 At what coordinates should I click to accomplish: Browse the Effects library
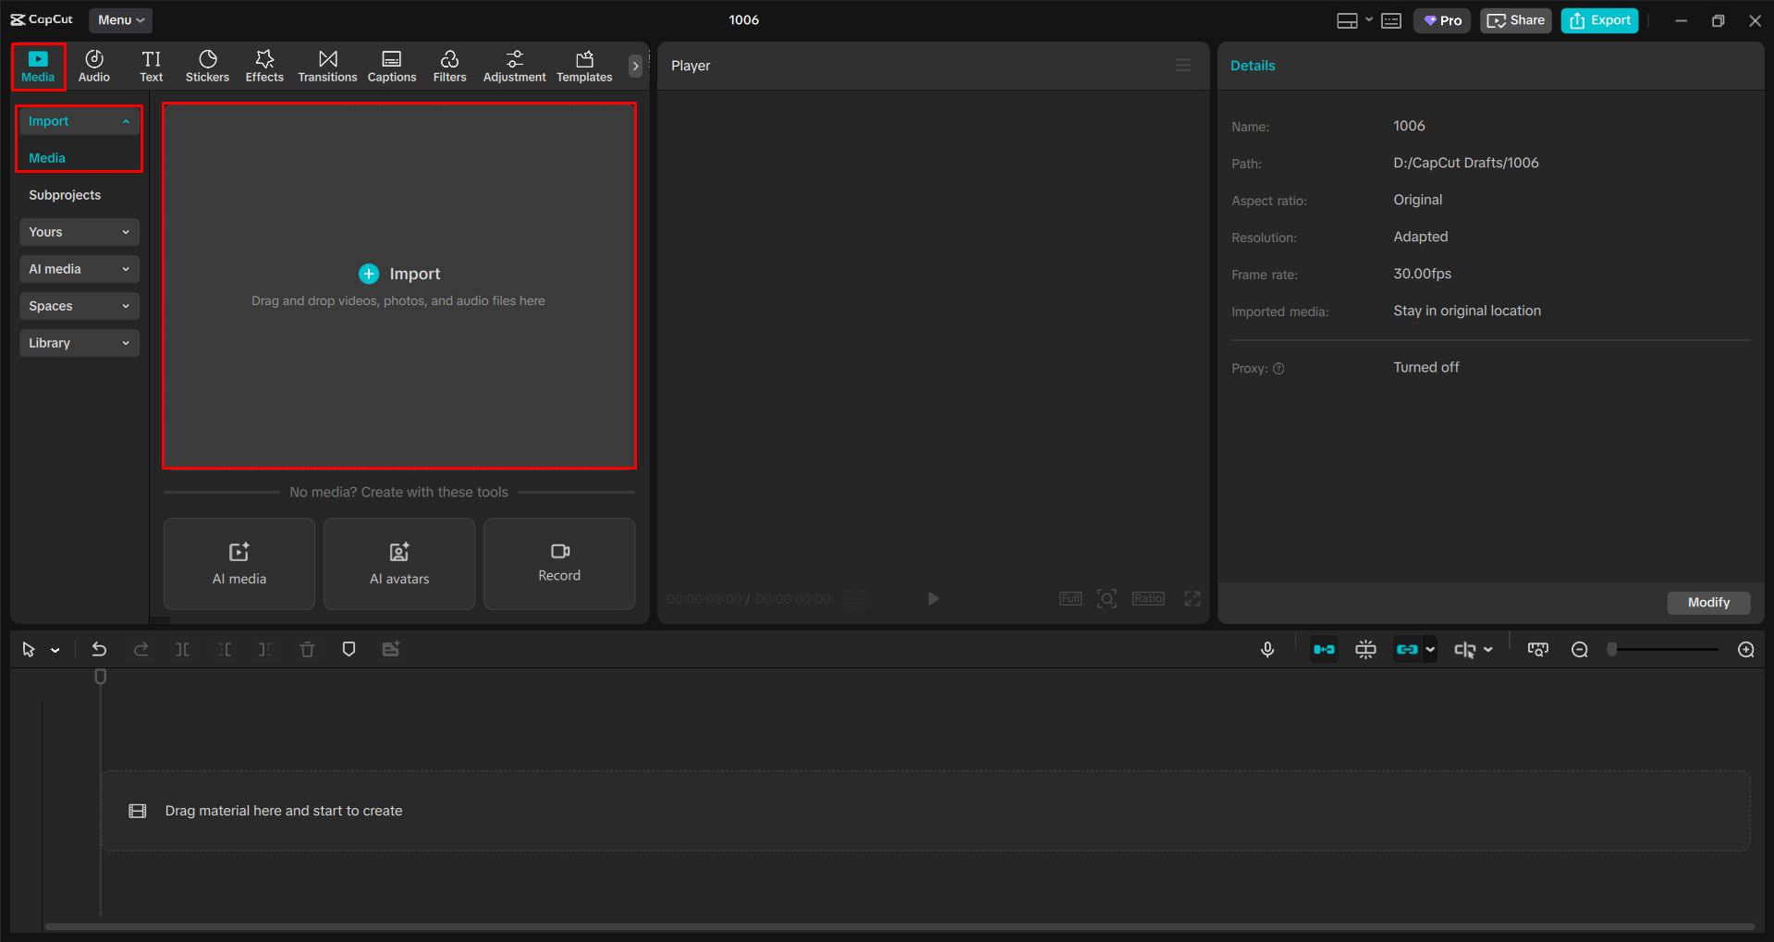(x=264, y=66)
